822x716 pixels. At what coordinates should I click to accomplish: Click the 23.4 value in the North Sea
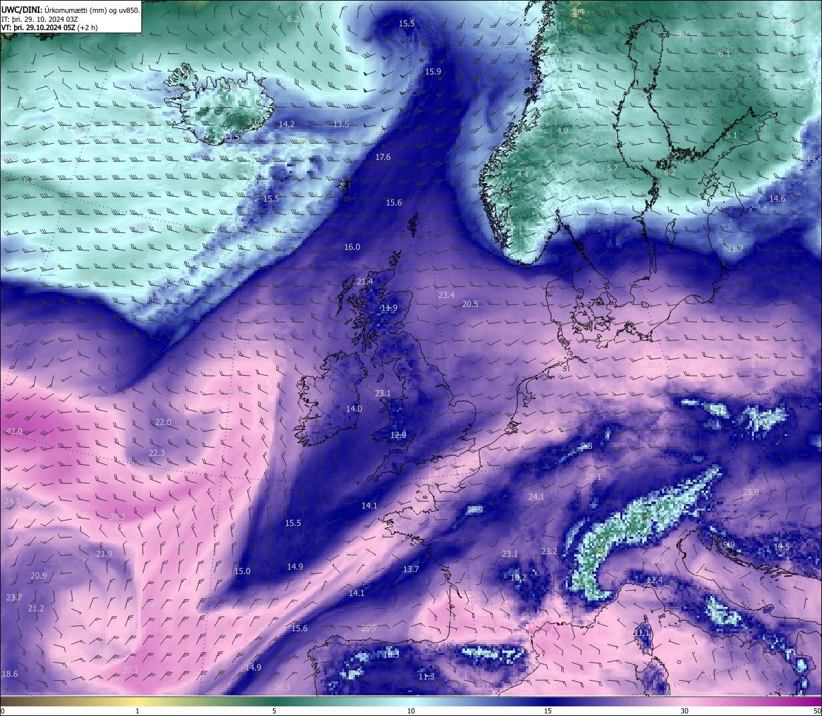pos(446,295)
